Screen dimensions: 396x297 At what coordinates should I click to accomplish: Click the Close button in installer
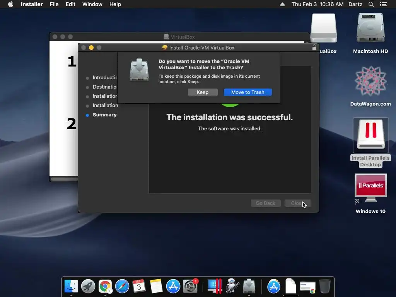tap(297, 203)
